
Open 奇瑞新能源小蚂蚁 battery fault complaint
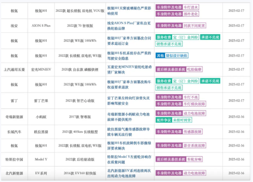(128, 117)
